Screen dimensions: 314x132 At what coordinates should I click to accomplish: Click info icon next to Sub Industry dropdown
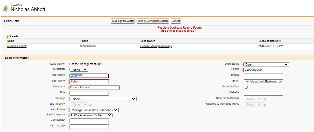[x=90, y=105]
